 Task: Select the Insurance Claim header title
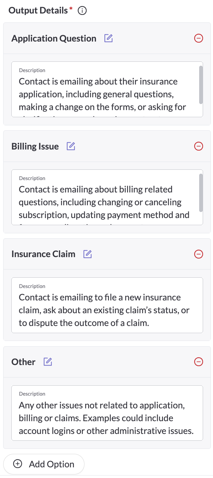43,254
